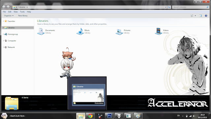Screen dimensions: 211x119
Task: Click the Libraries breadcrumb in address bar
Action: (22, 7)
